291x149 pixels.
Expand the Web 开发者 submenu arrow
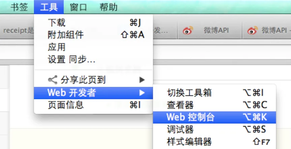(142, 93)
